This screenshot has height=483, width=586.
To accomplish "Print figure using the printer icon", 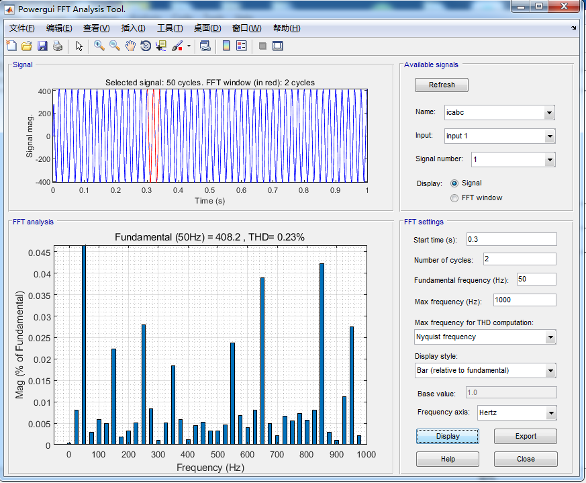I will (x=58, y=46).
